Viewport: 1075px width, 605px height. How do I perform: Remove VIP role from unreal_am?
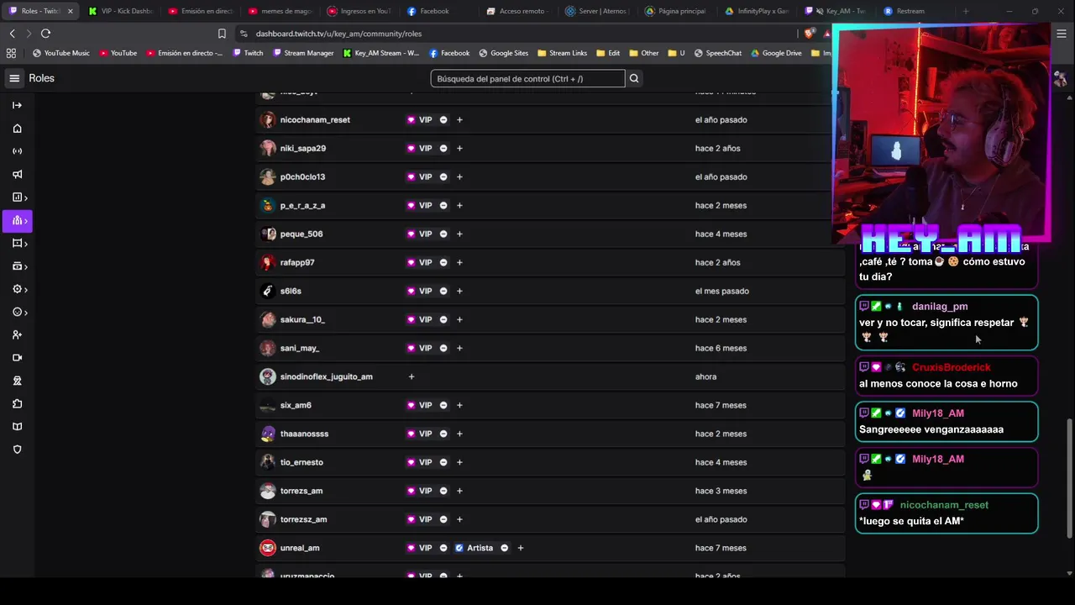[x=443, y=549]
